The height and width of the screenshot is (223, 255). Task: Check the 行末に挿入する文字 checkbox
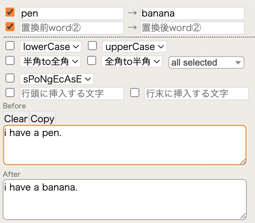(135, 93)
